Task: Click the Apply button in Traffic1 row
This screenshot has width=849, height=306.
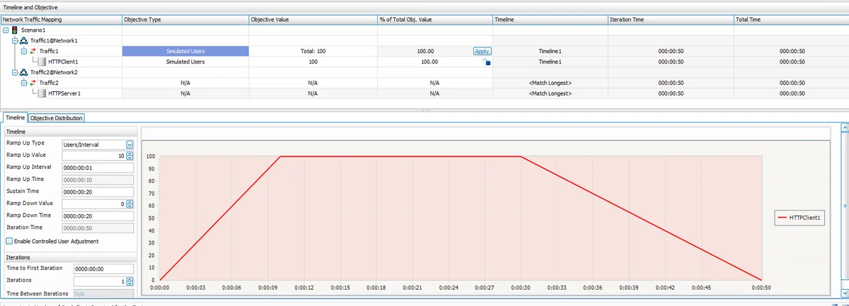Action: tap(482, 52)
